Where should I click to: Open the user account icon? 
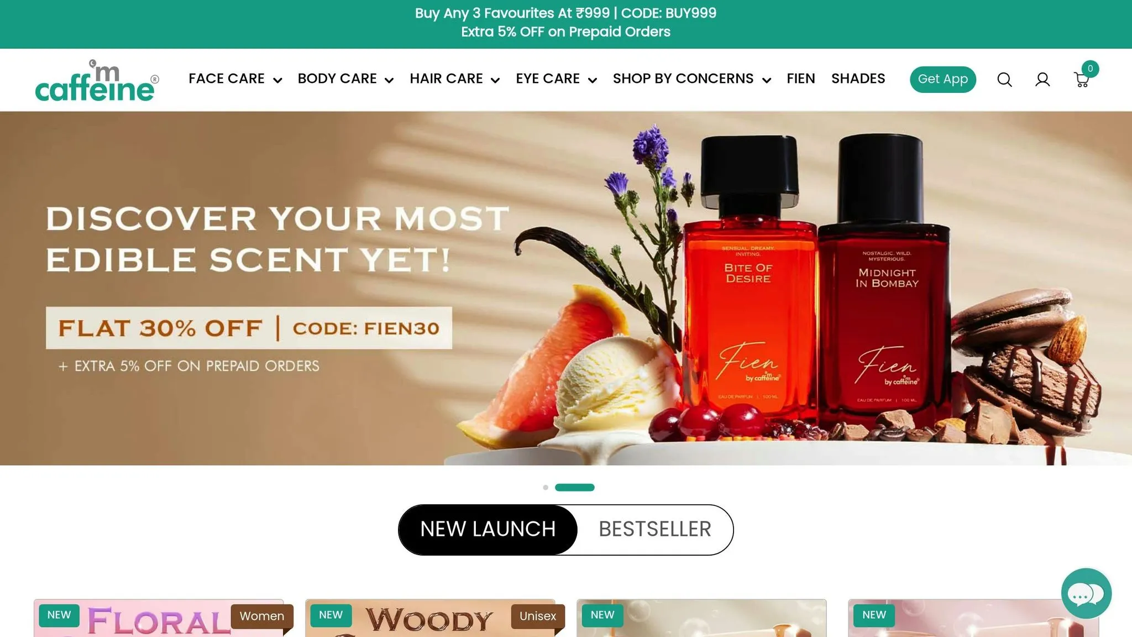(x=1042, y=80)
